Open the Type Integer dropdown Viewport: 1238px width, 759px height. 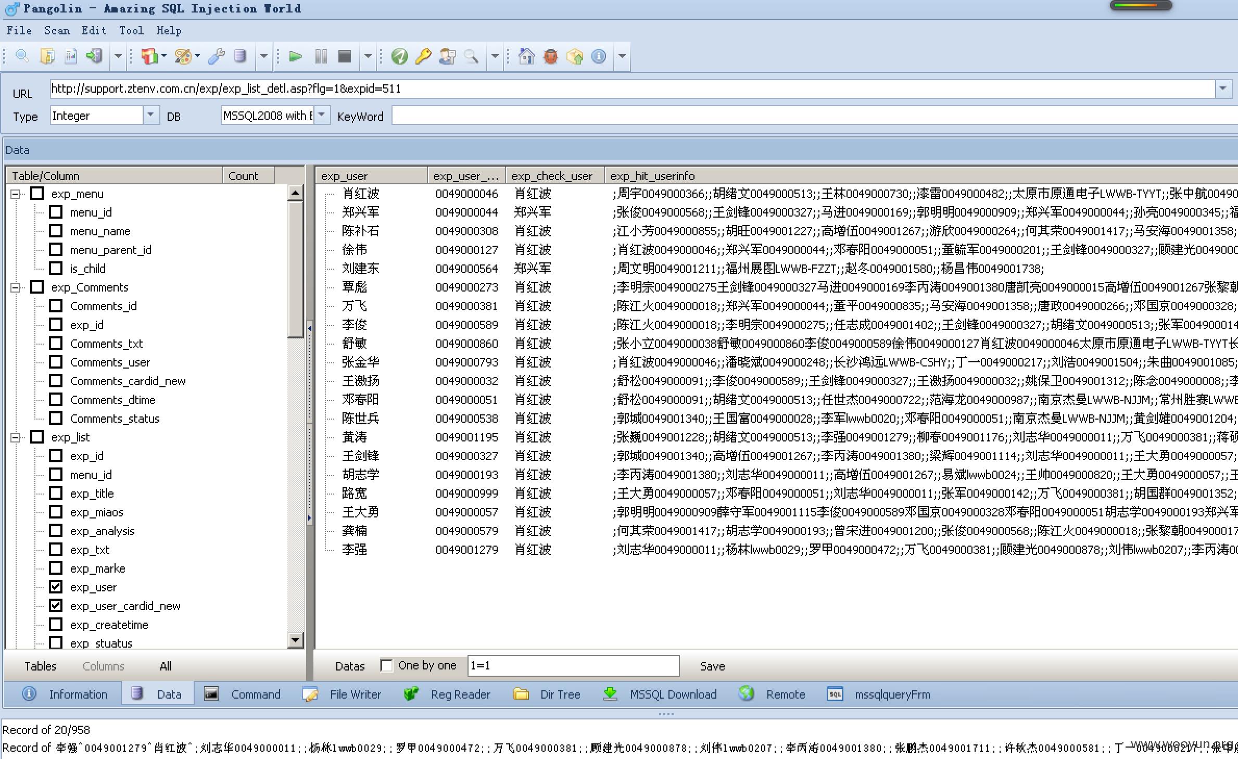tap(150, 115)
